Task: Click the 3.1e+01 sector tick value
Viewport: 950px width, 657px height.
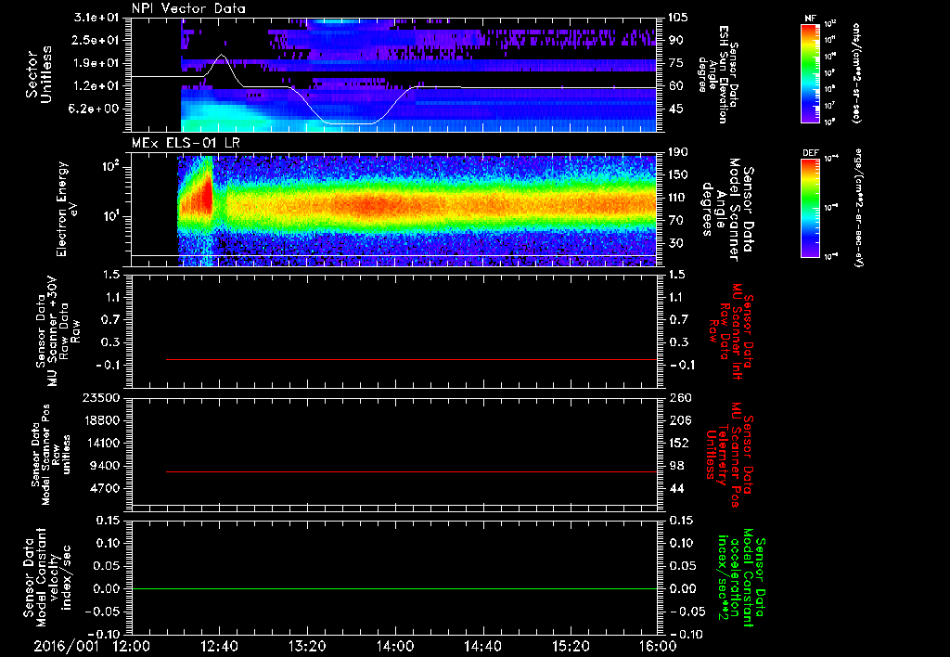Action: tap(96, 18)
